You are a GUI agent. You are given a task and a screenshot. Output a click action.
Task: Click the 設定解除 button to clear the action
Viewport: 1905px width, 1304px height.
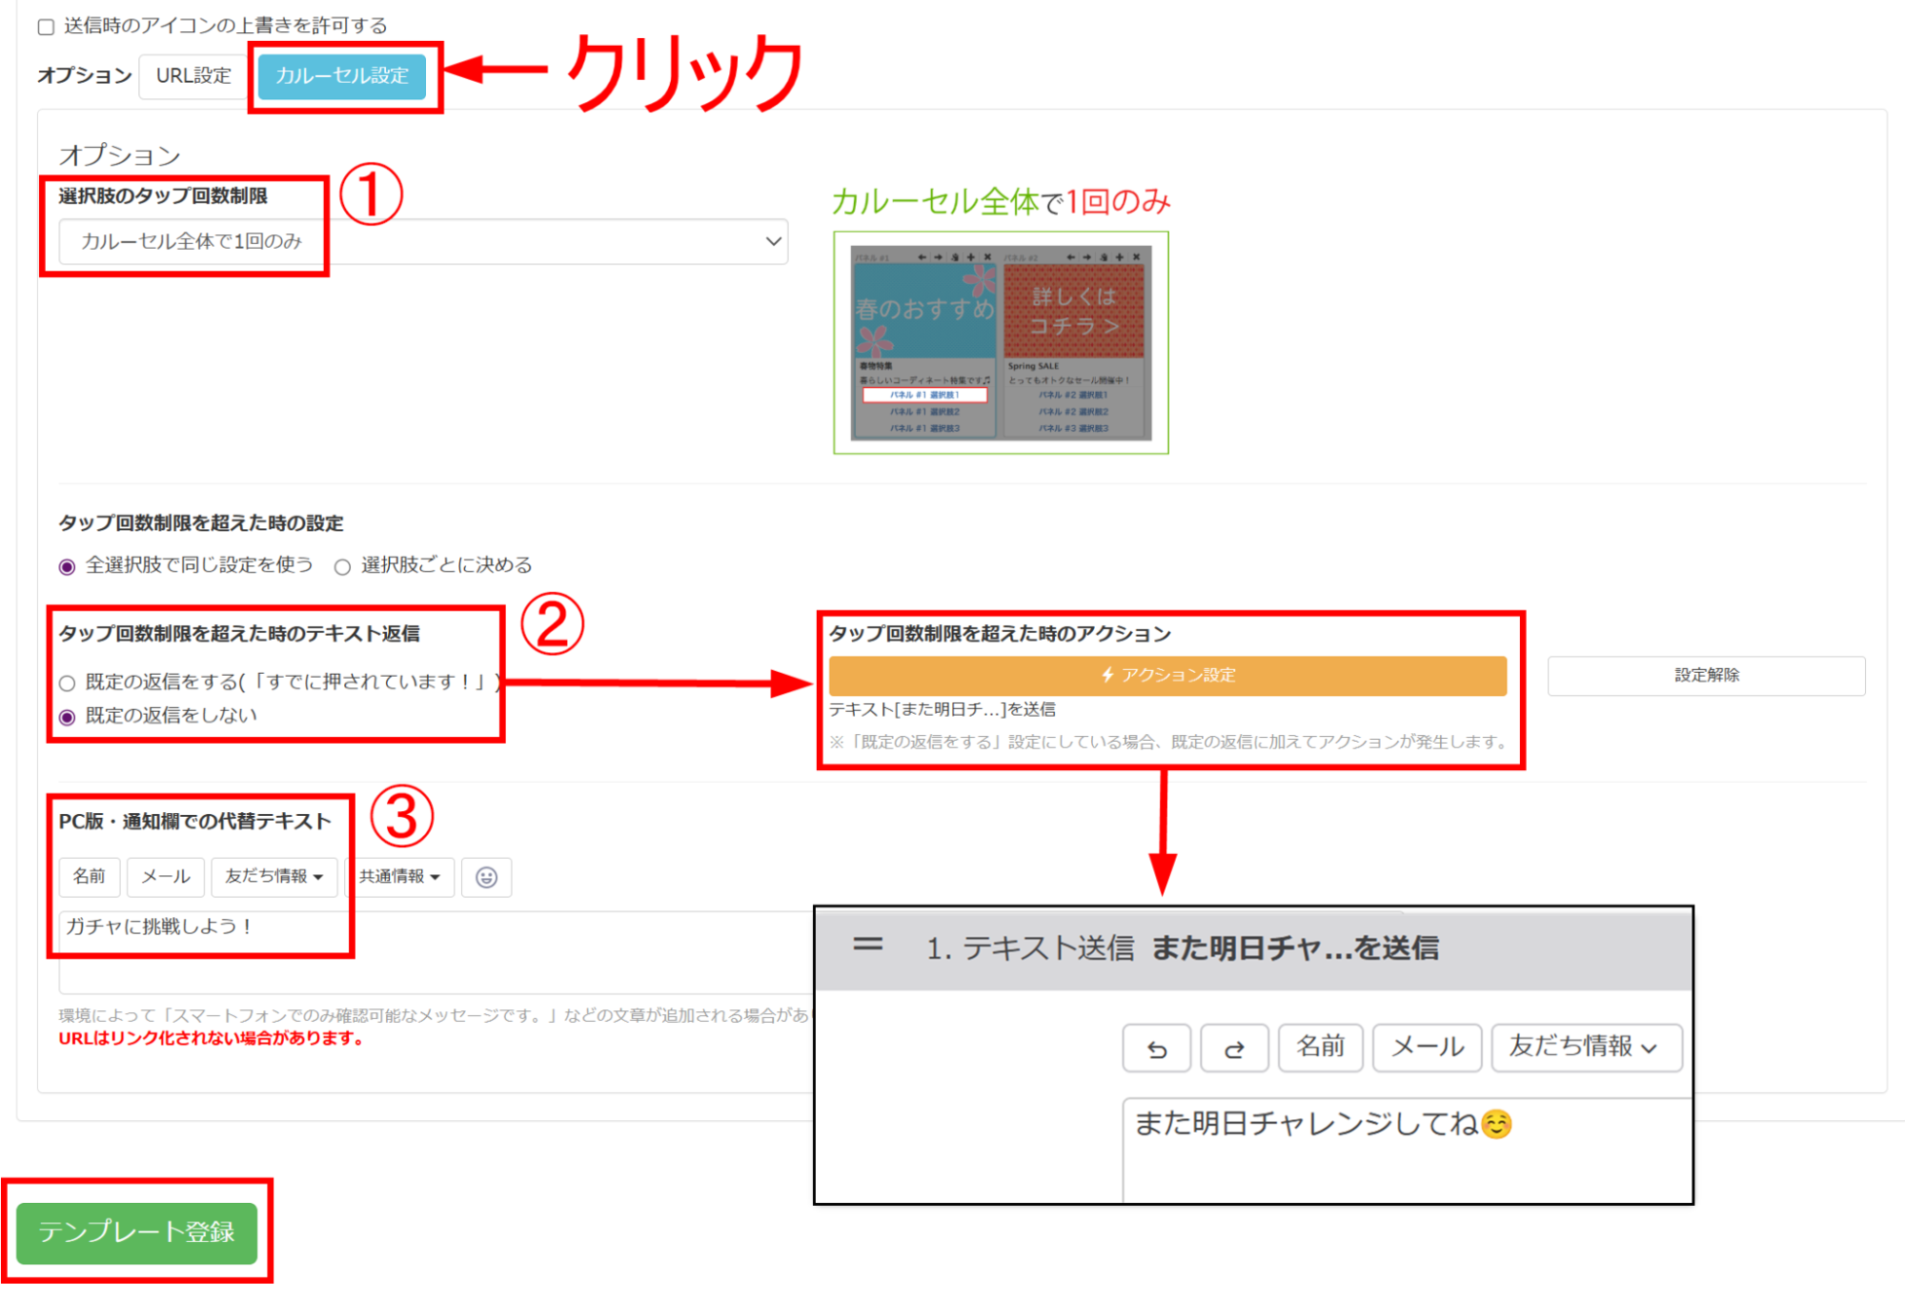pos(1705,675)
